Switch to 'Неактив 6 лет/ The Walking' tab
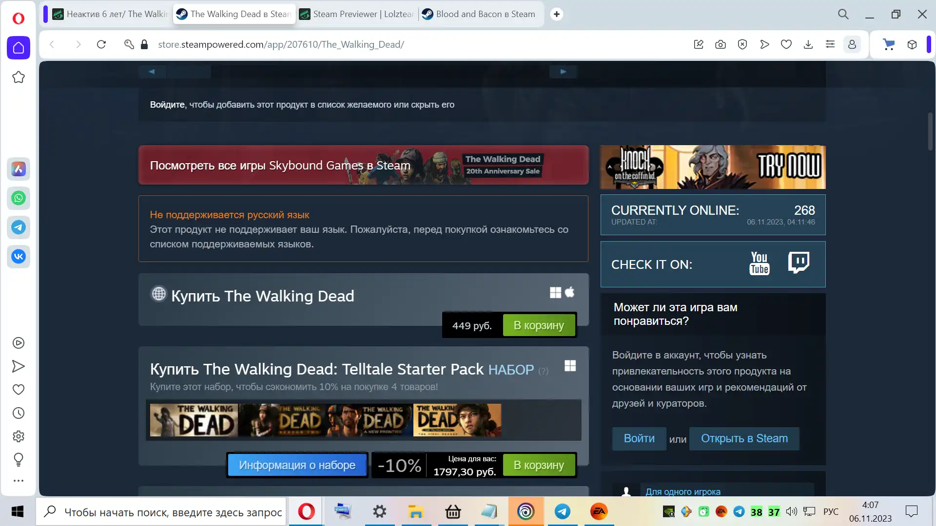This screenshot has width=936, height=526. 110,14
